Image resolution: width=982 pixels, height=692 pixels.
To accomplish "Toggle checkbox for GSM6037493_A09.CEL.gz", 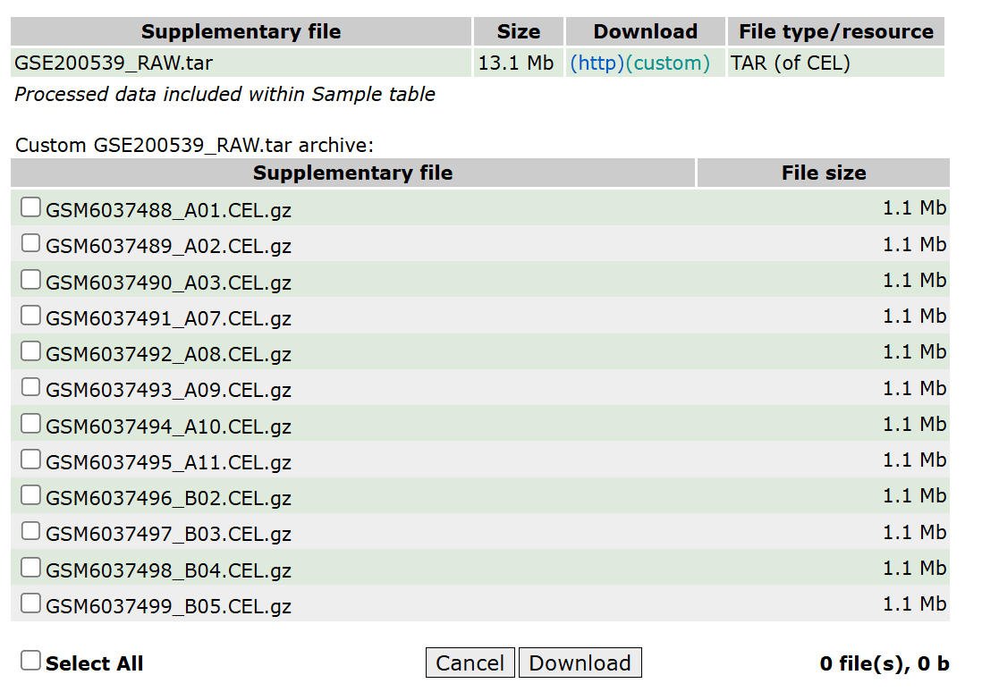I will pos(30,387).
